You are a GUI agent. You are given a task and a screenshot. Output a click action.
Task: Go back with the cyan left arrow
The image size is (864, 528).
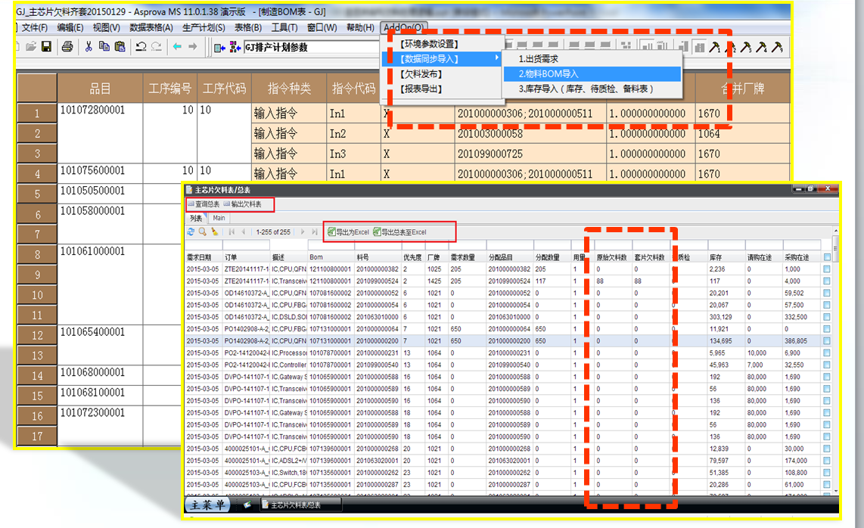tap(177, 47)
